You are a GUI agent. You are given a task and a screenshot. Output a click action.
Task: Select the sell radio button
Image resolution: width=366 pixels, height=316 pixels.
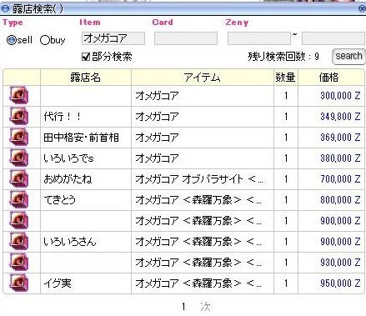[12, 40]
